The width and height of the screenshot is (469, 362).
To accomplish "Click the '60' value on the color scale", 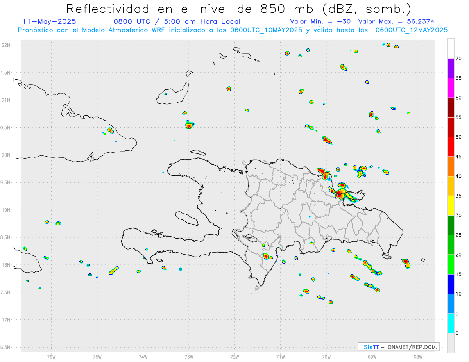I will (458, 98).
